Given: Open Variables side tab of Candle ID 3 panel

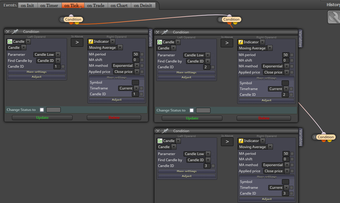Looking at the screenshot, I should click(x=301, y=137).
